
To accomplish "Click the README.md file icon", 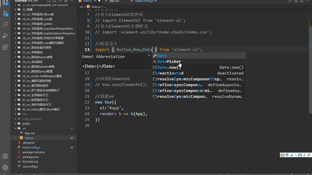I will [x=19, y=162].
